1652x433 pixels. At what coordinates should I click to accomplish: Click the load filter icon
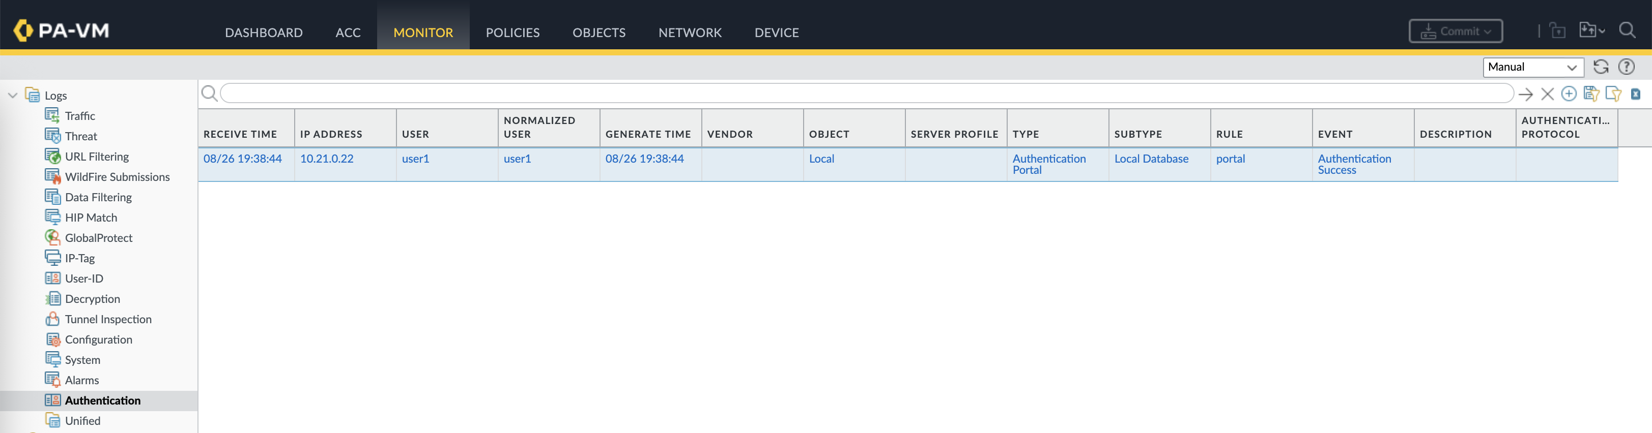(1613, 94)
